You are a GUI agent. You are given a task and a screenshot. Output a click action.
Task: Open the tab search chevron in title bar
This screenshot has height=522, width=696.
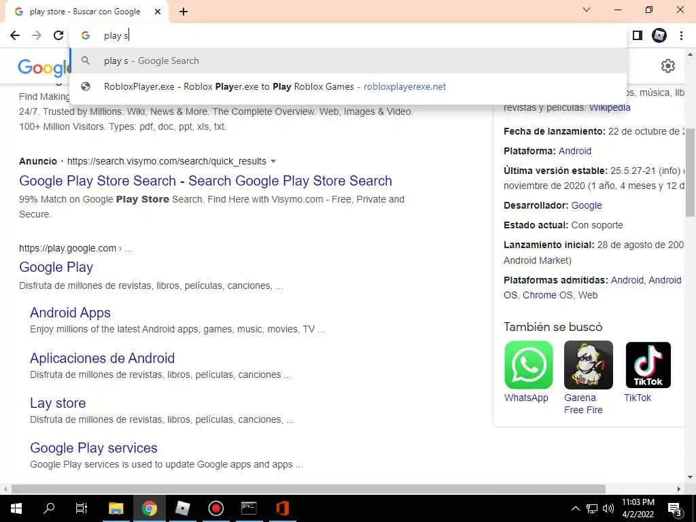(587, 10)
